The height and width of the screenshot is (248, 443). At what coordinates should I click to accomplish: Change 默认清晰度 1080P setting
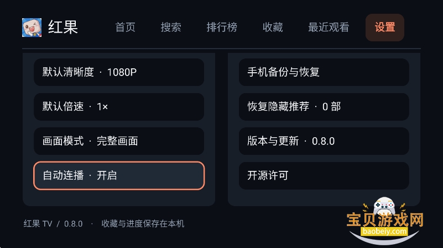(x=119, y=72)
